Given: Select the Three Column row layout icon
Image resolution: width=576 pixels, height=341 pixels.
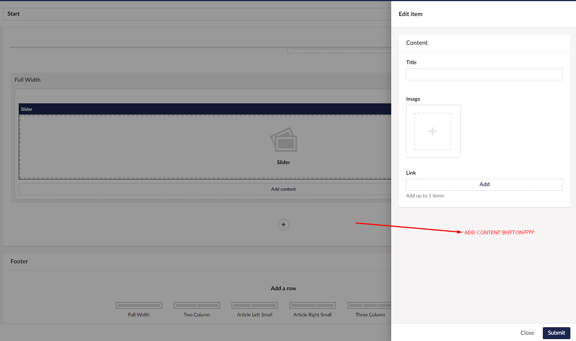Looking at the screenshot, I should pos(370,306).
